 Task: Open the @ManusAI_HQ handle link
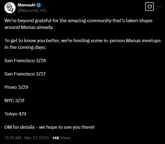point(32,11)
